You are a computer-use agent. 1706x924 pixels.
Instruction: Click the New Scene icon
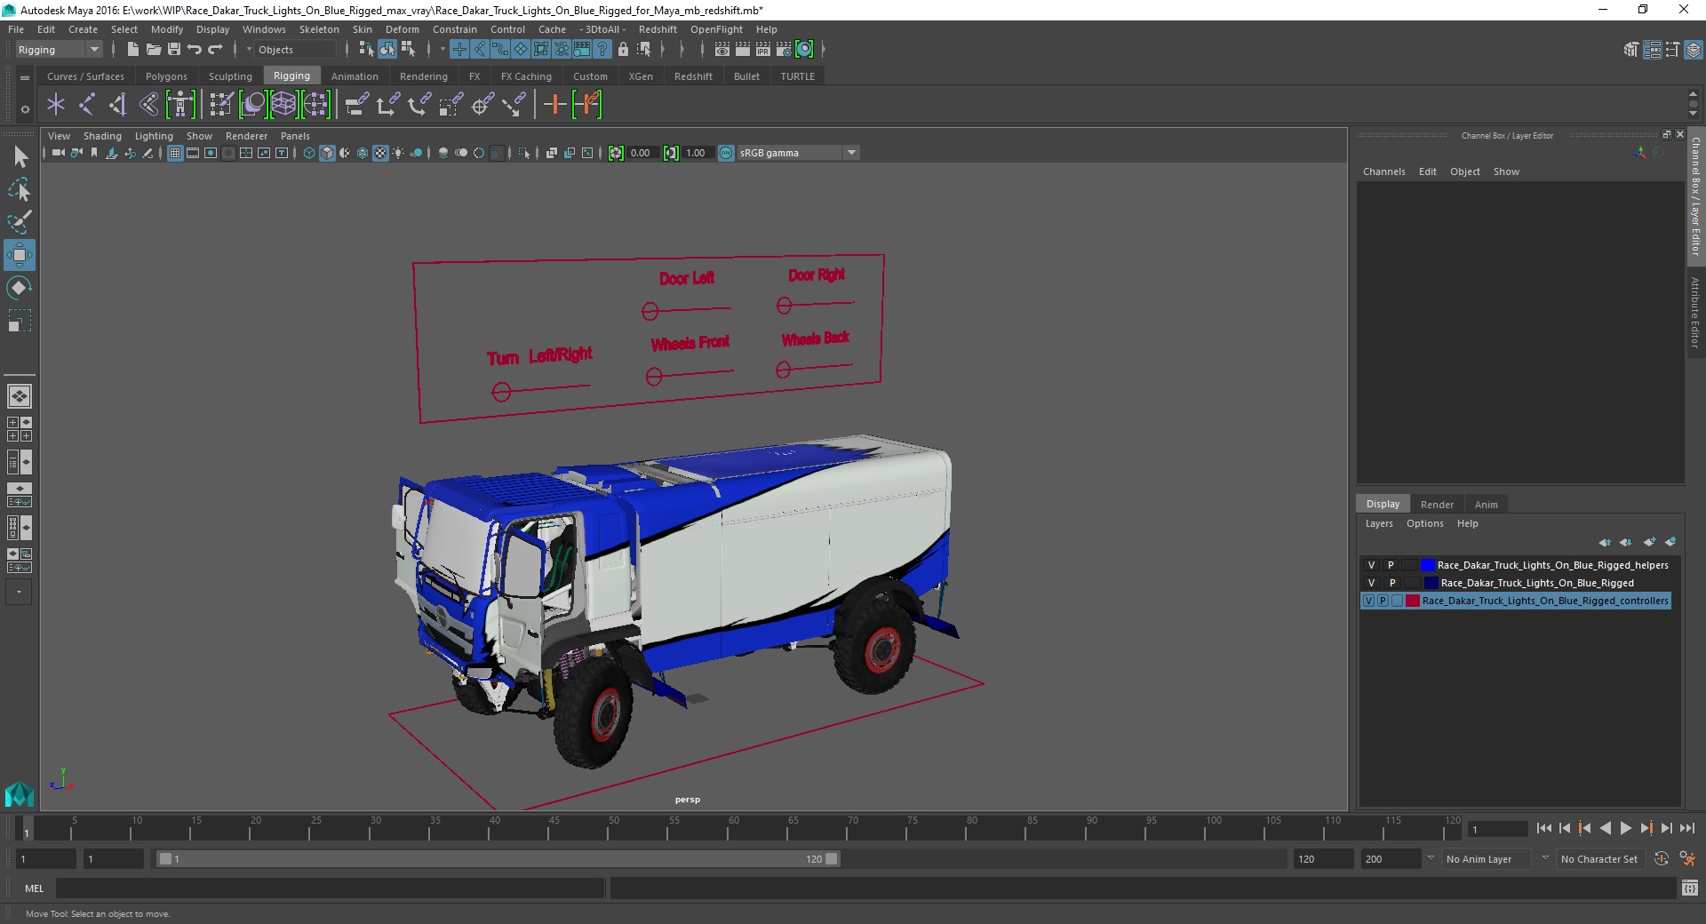coord(132,50)
